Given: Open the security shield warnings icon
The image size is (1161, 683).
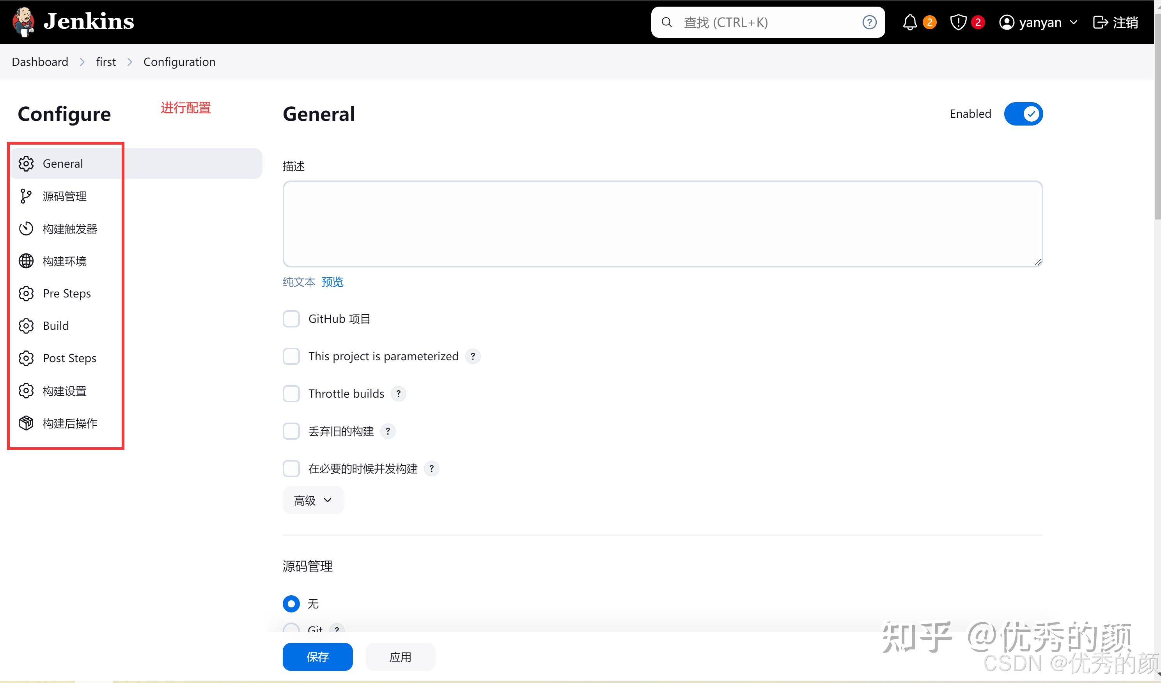Looking at the screenshot, I should tap(958, 22).
